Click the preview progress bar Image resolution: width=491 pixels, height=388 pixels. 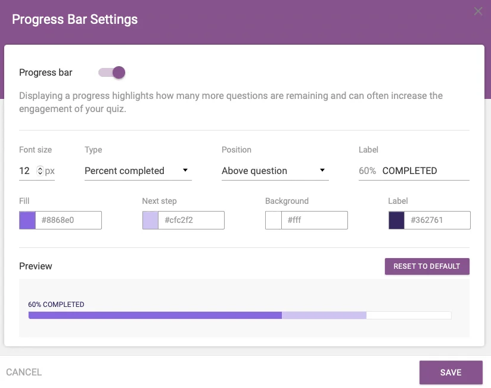click(240, 315)
